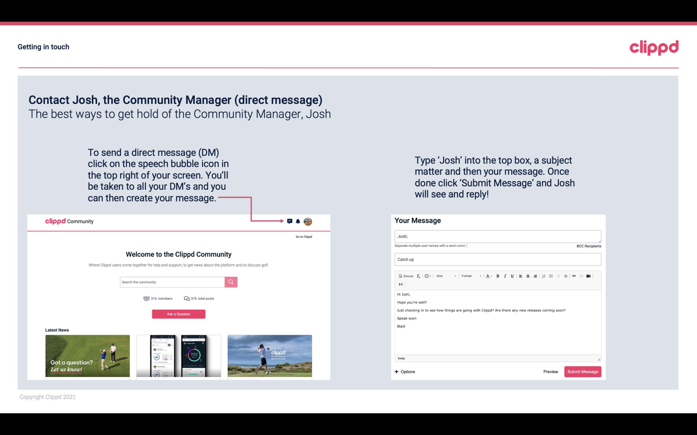Enable underline formatting in message toolbar
Viewport: 697px width, 435px height.
click(x=512, y=276)
